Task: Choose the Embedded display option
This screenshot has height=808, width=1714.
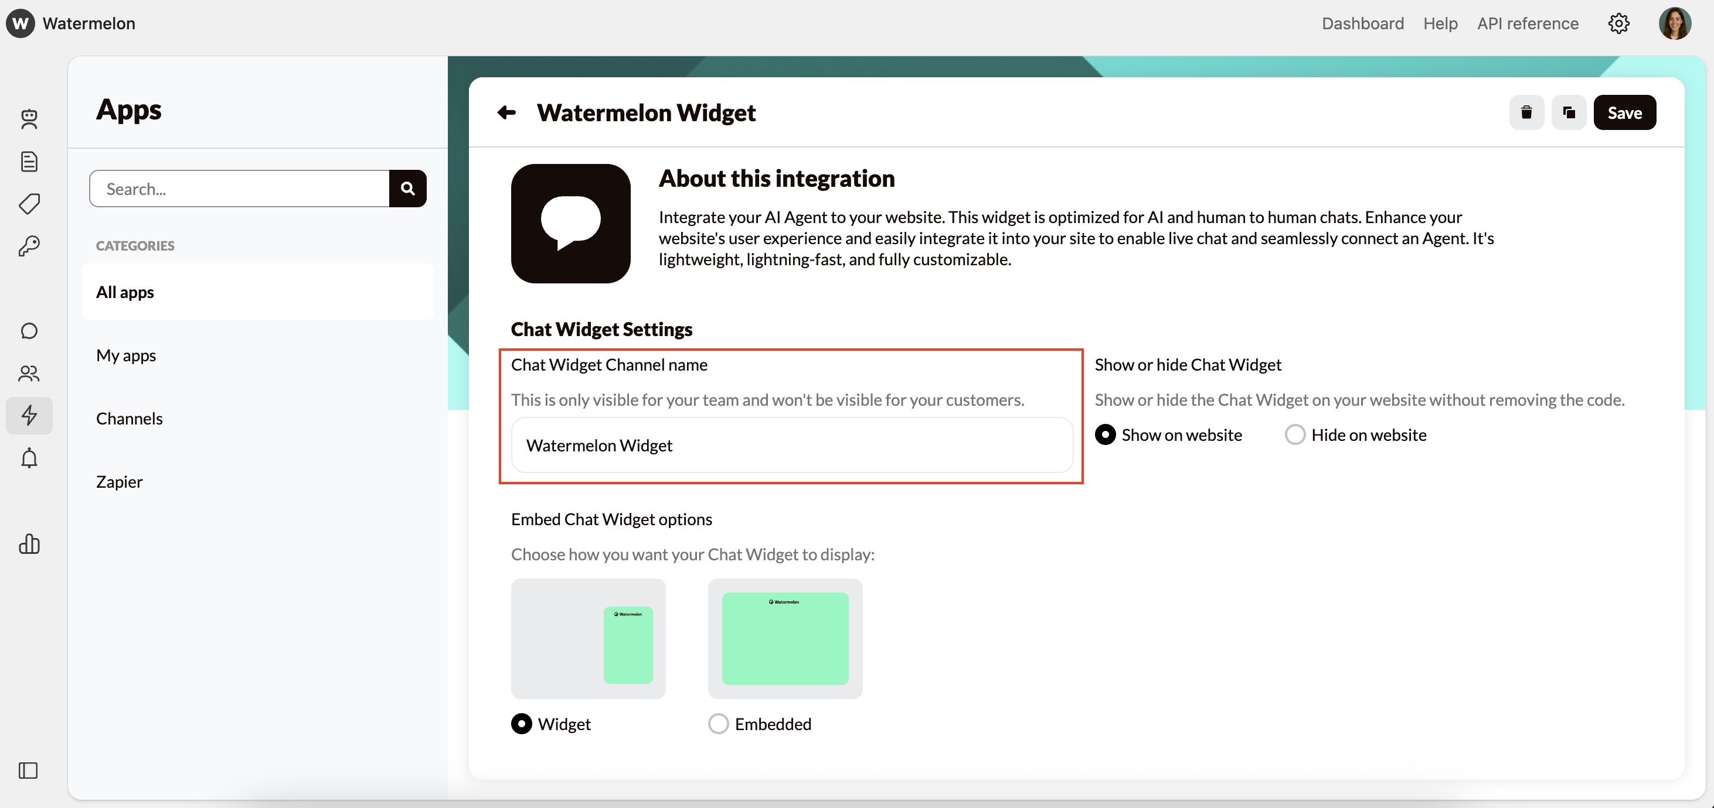Action: click(x=718, y=724)
